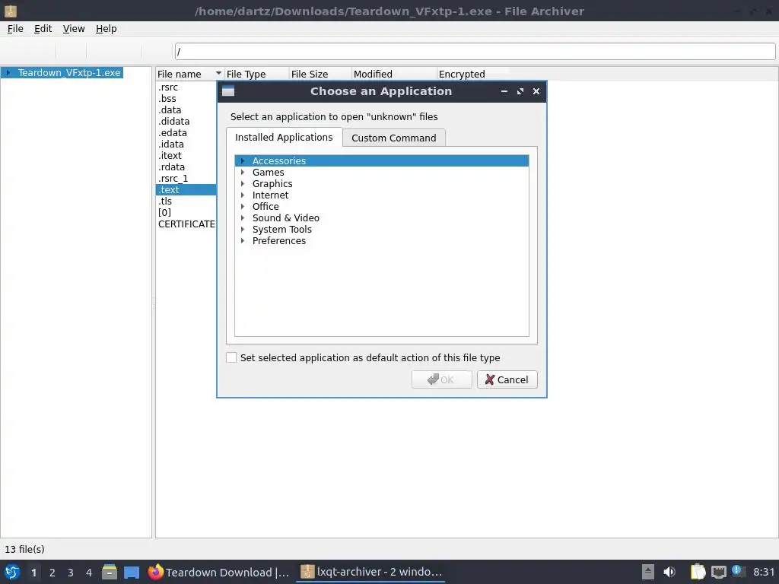779x584 pixels.
Task: Sort by the File Type column header
Action: (256, 74)
